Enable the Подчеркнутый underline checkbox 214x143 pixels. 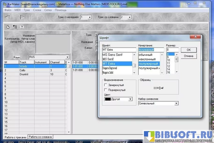click(x=106, y=90)
